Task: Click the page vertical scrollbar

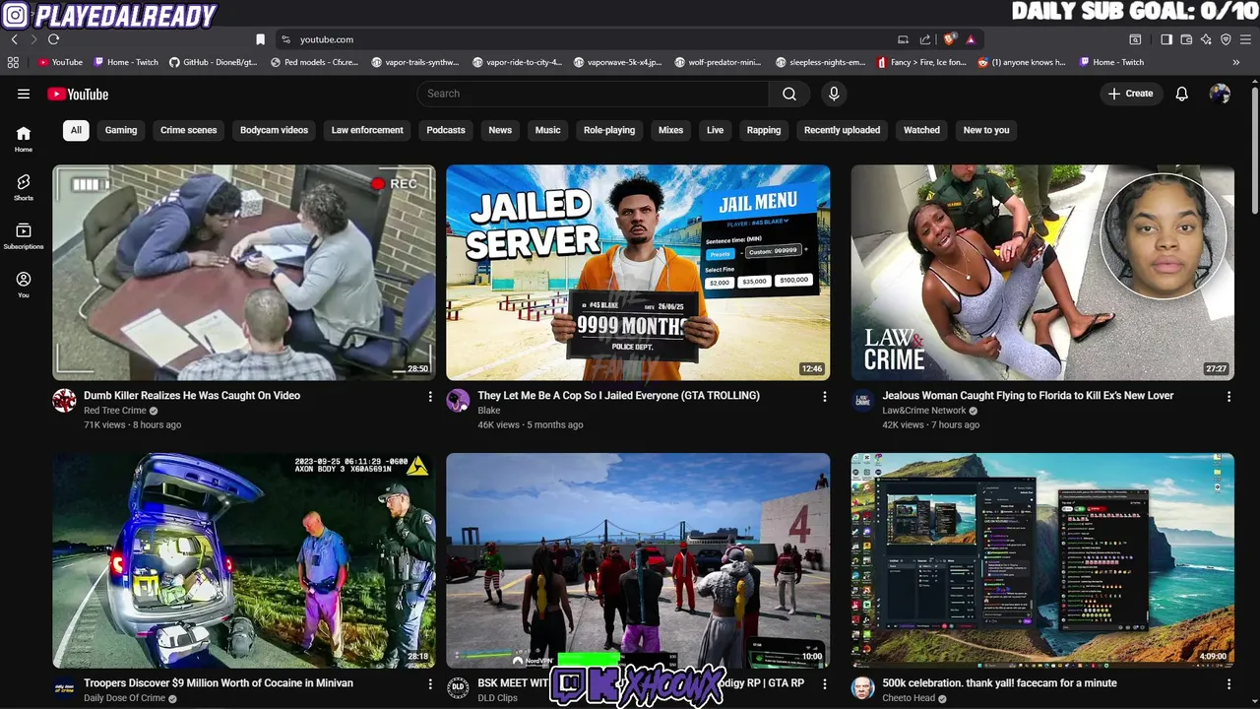Action: (x=1254, y=148)
